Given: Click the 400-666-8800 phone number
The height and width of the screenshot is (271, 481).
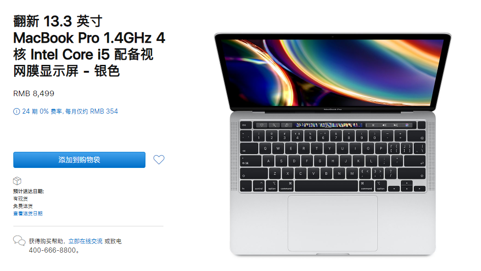Looking at the screenshot, I should coord(52,250).
